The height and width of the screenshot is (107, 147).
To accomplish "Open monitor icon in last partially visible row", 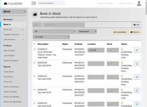I will 137,104.
